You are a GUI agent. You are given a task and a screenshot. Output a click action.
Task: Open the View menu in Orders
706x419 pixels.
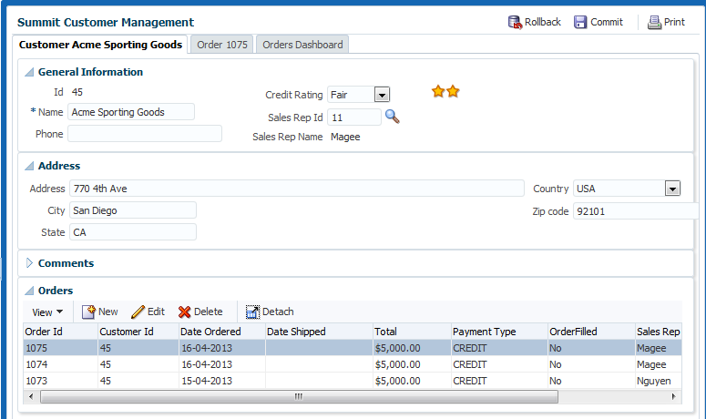click(x=47, y=312)
